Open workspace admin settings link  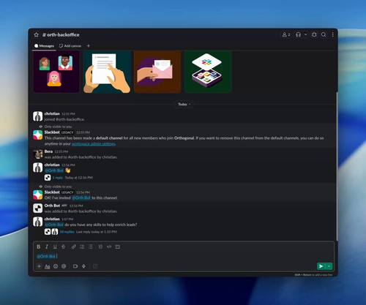tap(94, 144)
